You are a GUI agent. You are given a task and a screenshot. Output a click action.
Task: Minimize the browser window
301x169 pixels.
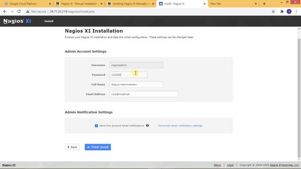(281, 2)
